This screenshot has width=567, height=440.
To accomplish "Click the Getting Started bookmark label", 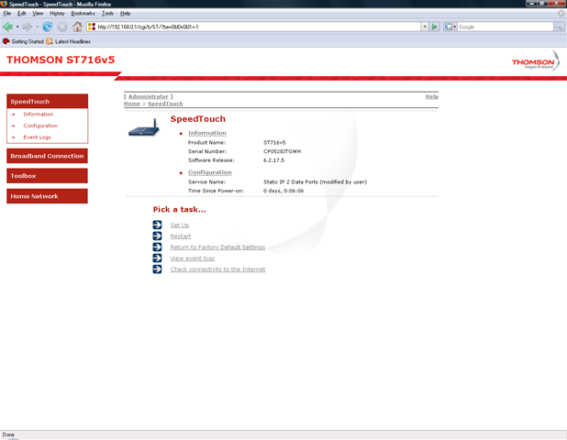I will tap(28, 41).
